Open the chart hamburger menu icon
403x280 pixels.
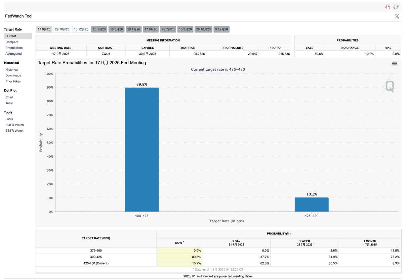(394, 64)
